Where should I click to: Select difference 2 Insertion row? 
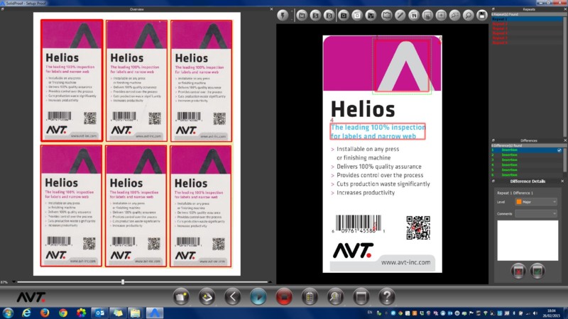coord(527,155)
